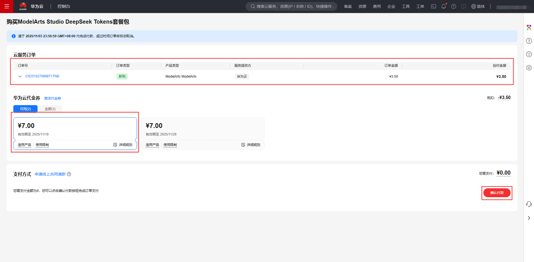Open 详细规则 for the first voucher
This screenshot has height=262, width=534.
click(123, 145)
